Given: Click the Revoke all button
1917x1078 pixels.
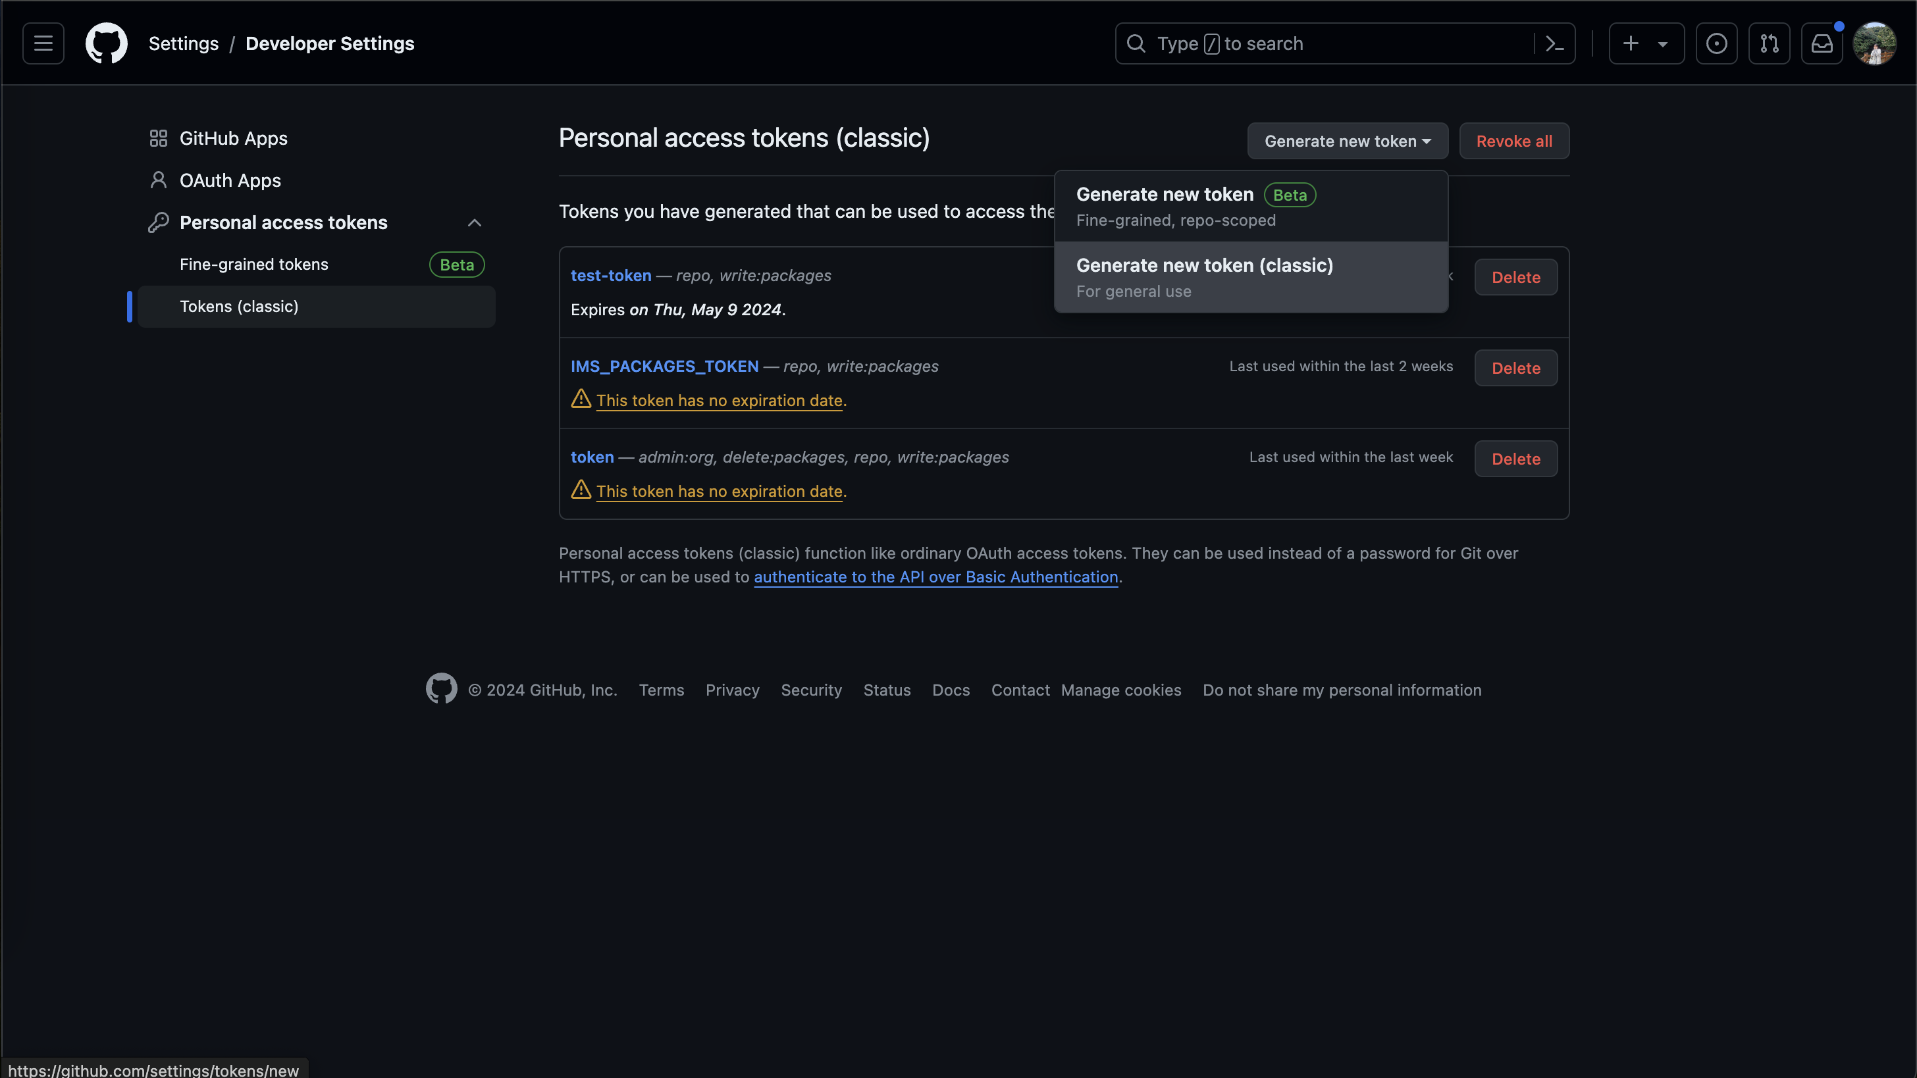Looking at the screenshot, I should pos(1513,141).
